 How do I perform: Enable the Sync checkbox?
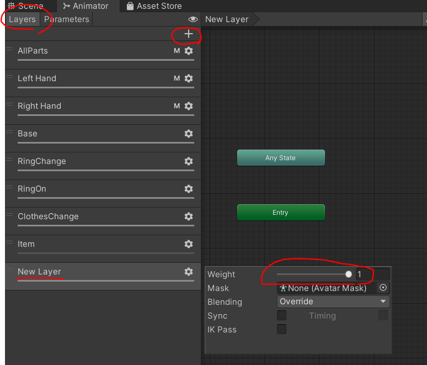281,315
